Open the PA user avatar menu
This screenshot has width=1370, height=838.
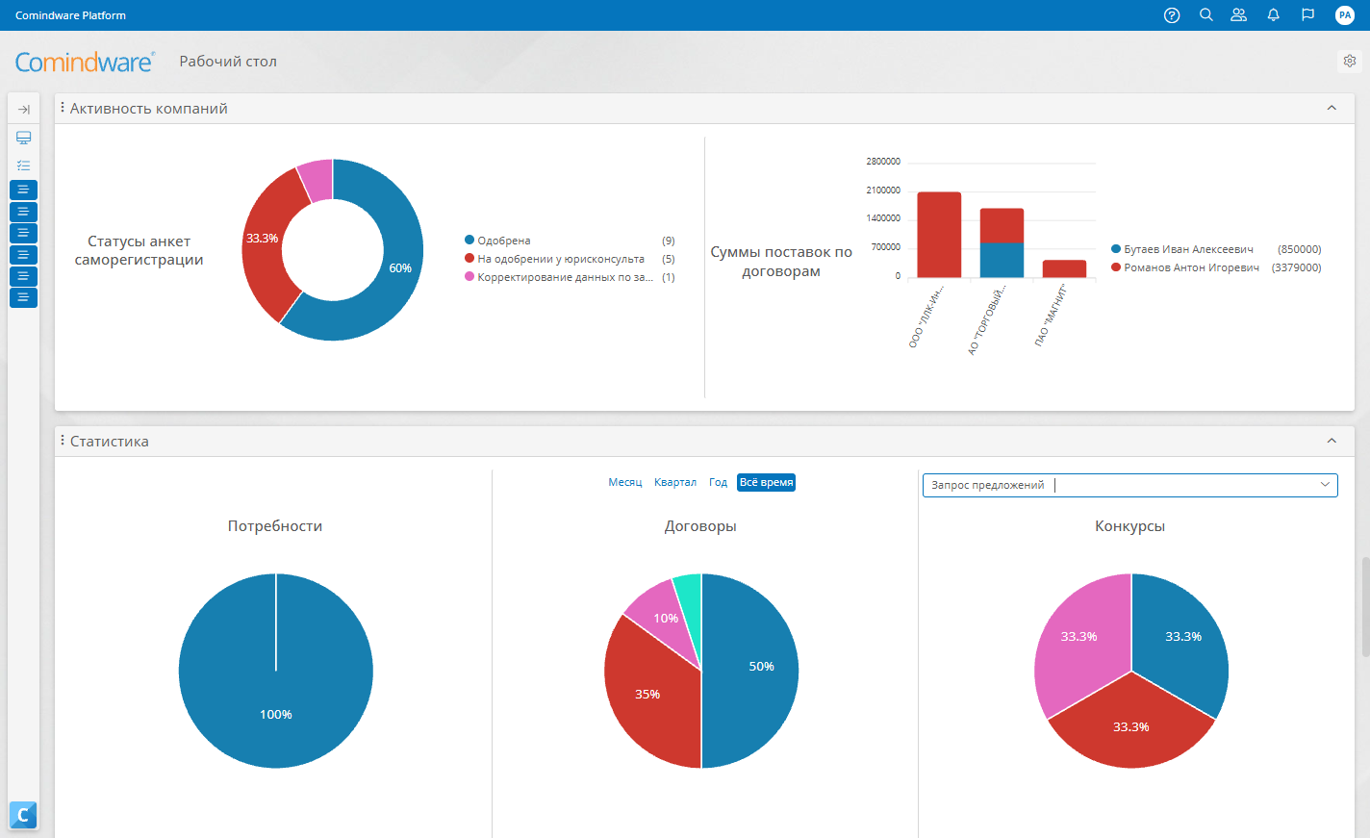coord(1345,15)
